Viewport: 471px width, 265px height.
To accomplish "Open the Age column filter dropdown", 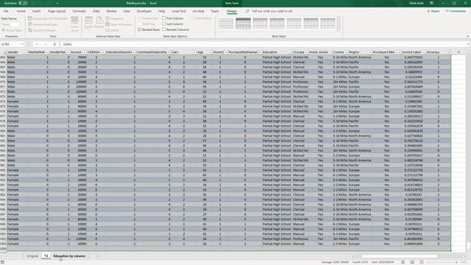I will click(210, 52).
